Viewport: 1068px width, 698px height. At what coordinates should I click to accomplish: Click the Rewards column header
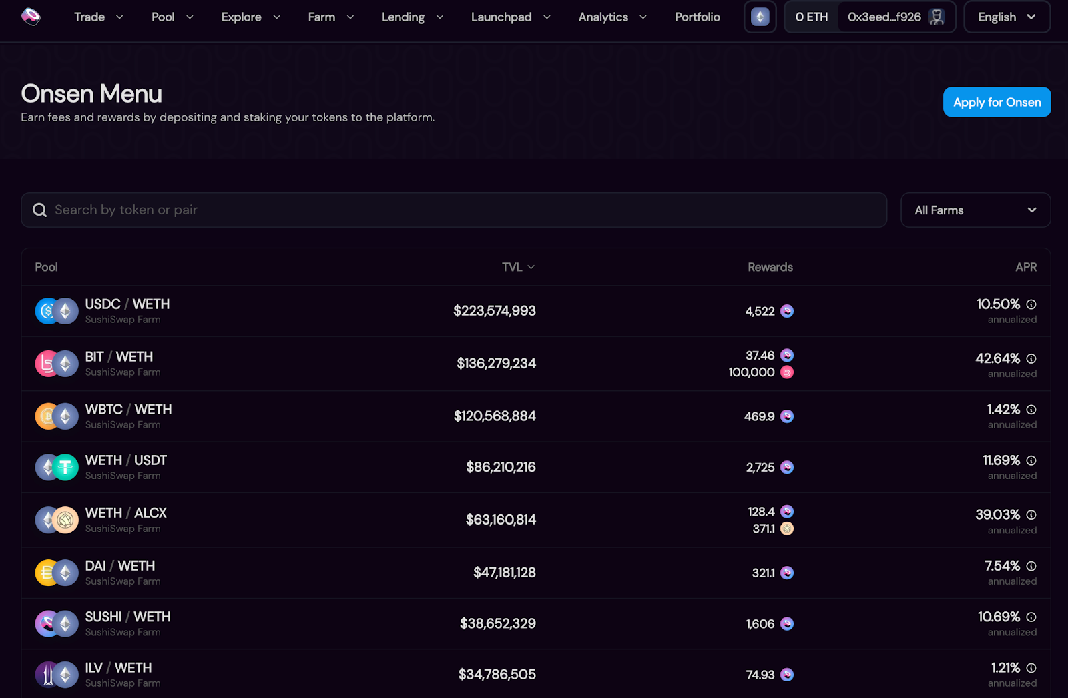pos(770,267)
